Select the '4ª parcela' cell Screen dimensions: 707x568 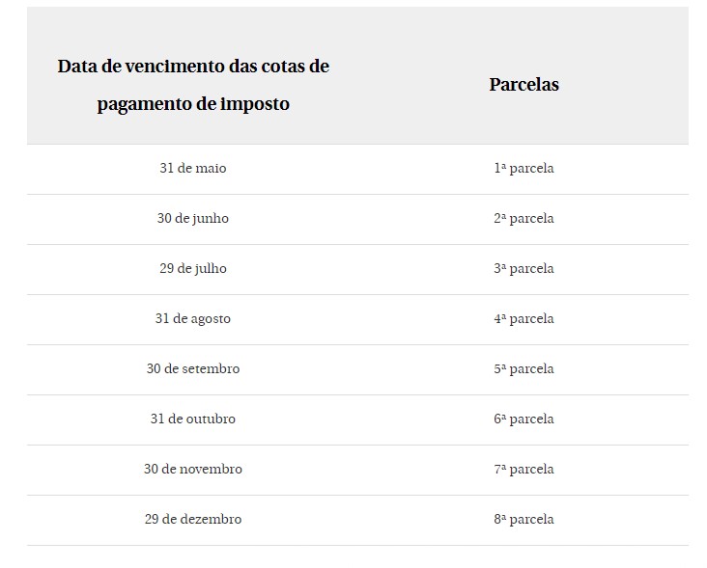(x=523, y=319)
